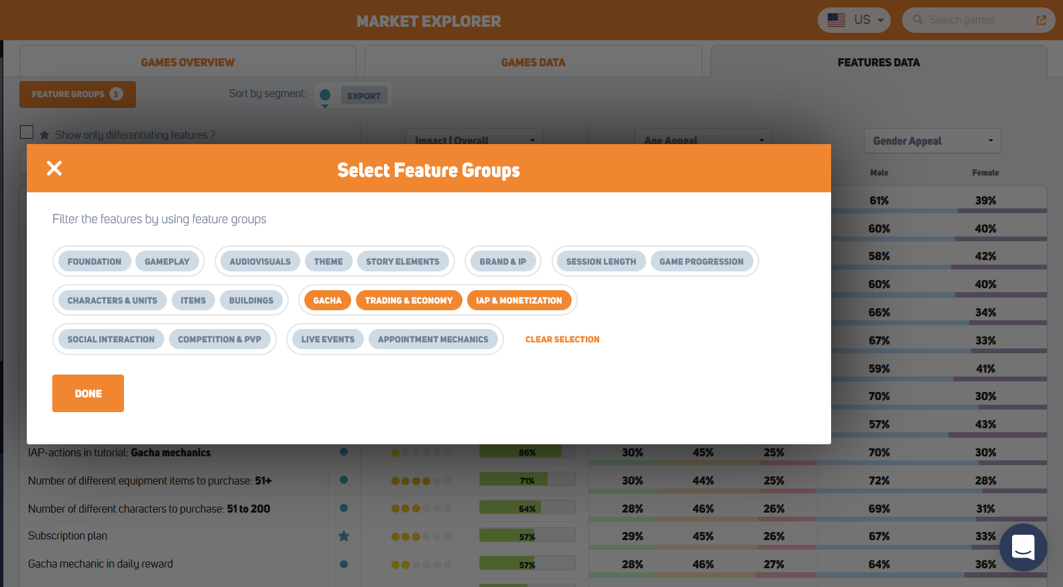Toggle the Items feature group
The image size is (1063, 587).
point(193,300)
